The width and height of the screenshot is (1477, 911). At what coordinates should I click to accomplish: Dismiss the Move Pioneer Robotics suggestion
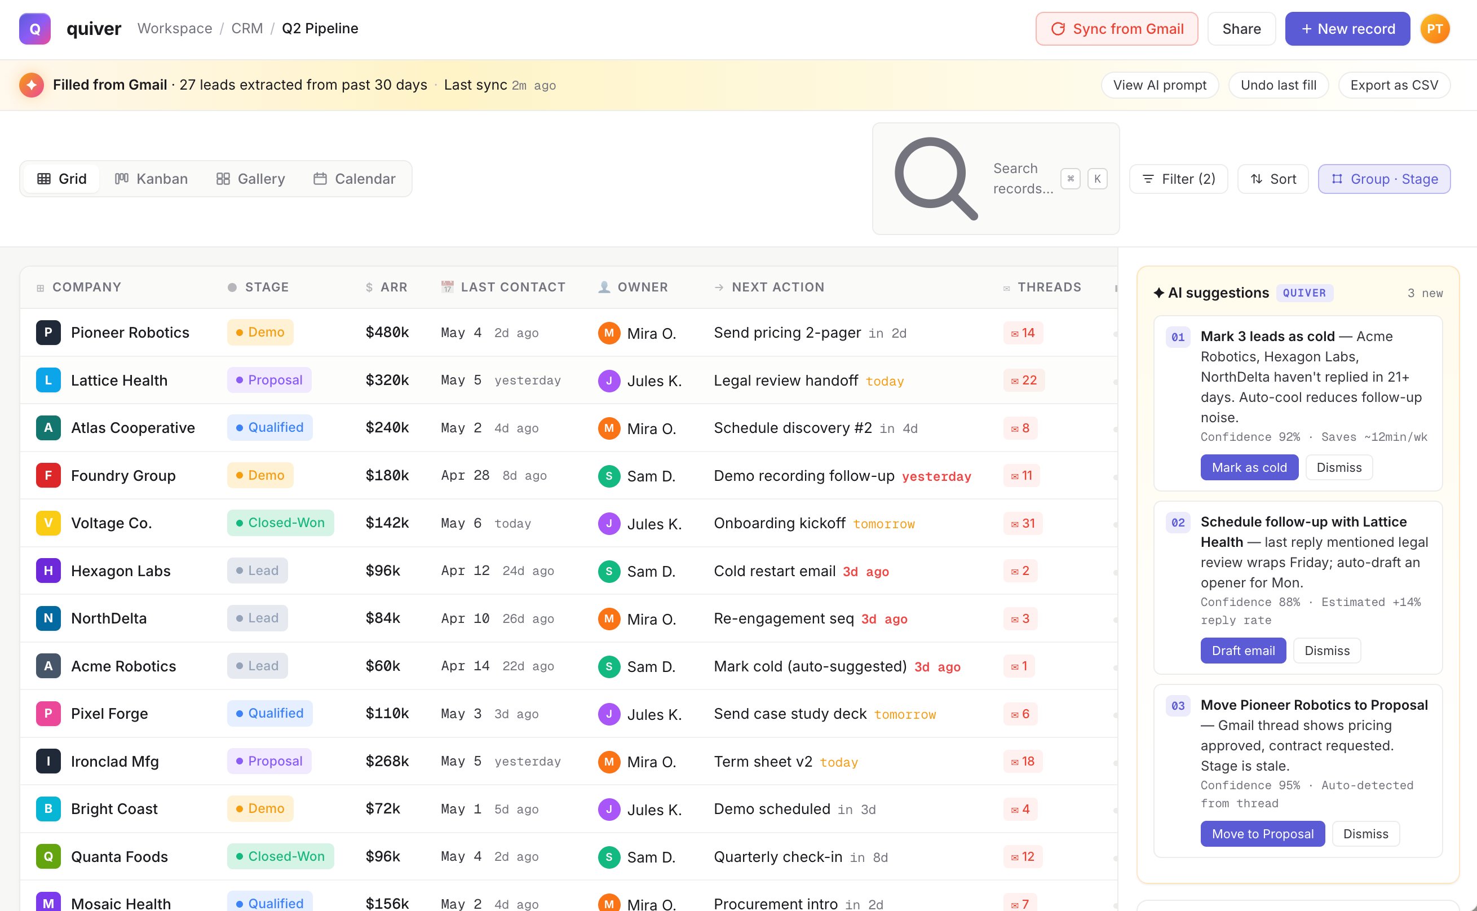(1365, 834)
